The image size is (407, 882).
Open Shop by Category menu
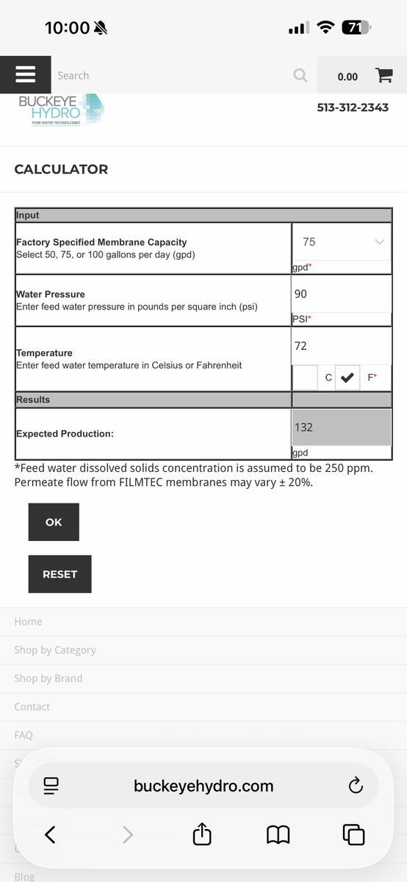point(55,650)
